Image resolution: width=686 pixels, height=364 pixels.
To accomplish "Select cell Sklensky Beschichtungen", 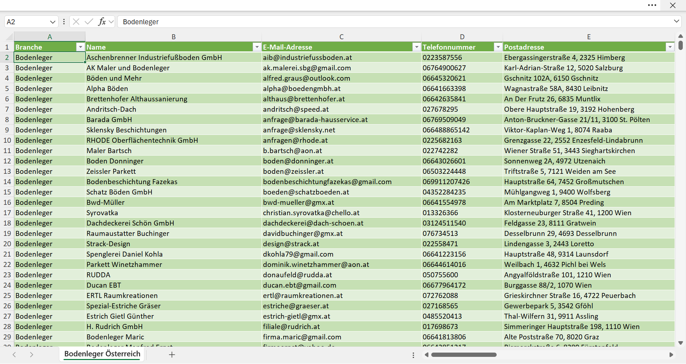I will (x=173, y=130).
